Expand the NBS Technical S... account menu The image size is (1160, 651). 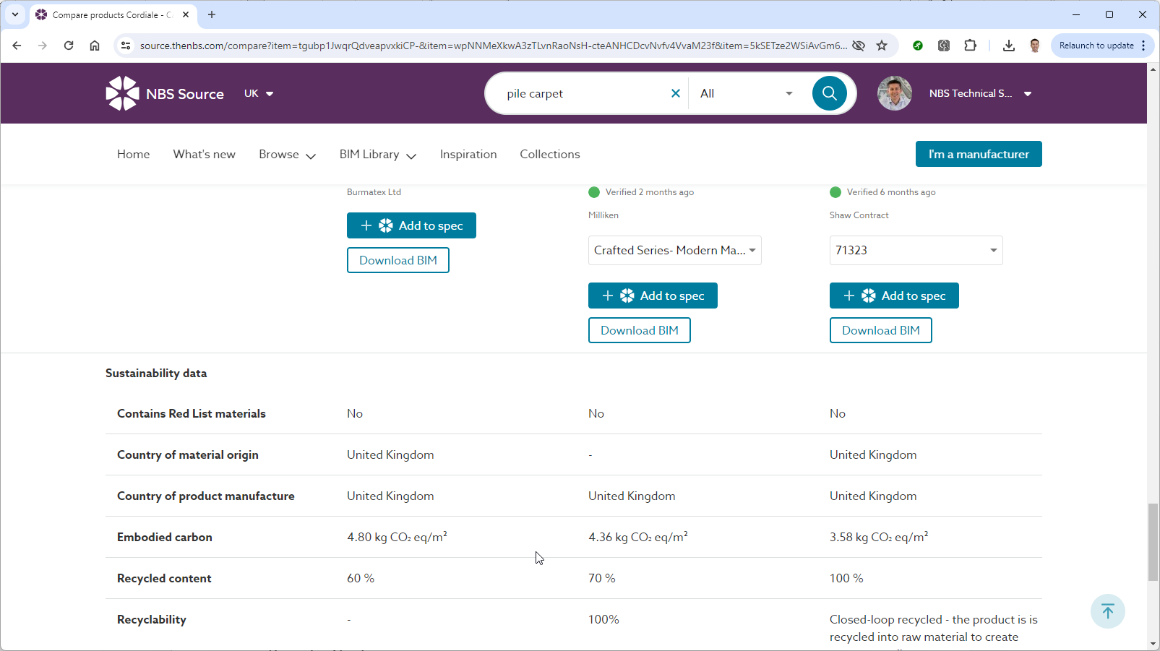(980, 93)
